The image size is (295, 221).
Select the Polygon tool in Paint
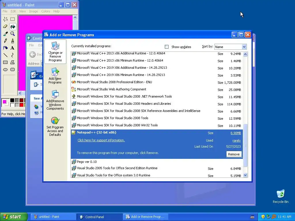pos(13,62)
